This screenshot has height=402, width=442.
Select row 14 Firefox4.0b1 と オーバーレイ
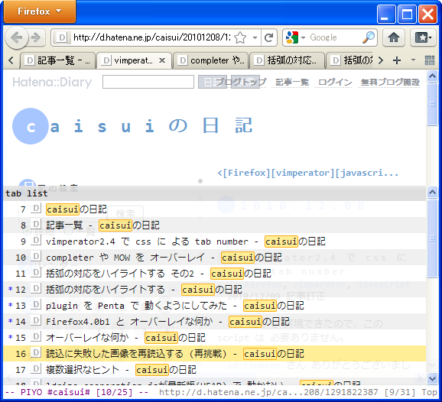click(215, 322)
